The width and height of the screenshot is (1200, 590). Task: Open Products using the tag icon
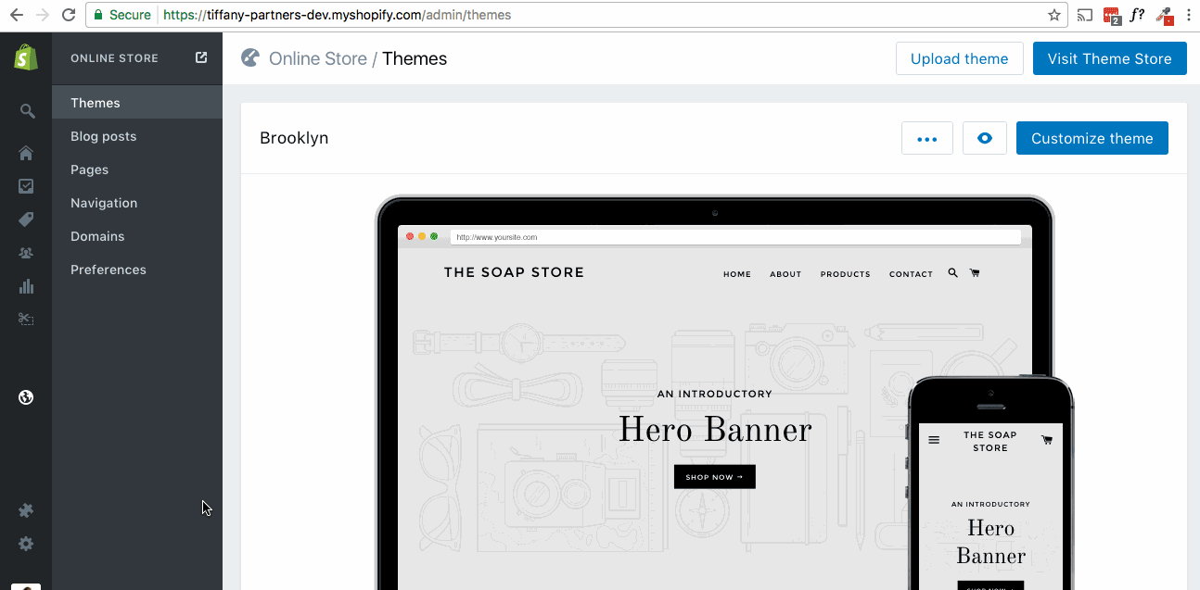26,219
